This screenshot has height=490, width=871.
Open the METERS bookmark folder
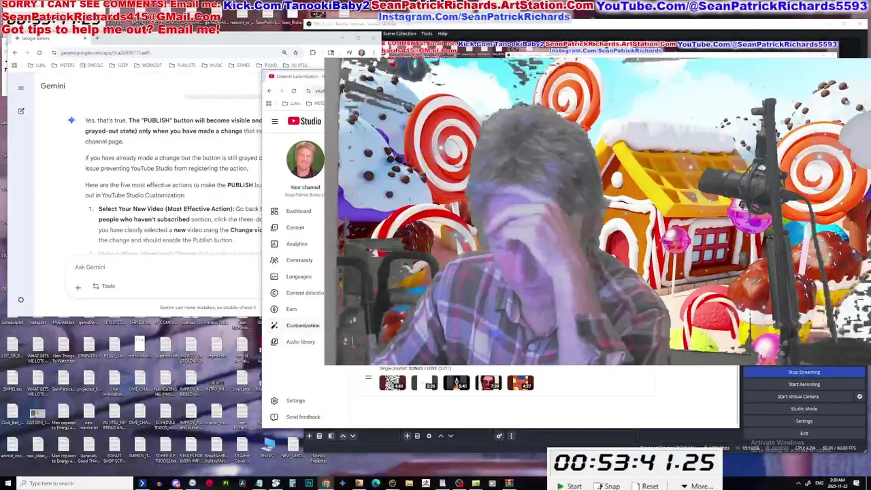[x=63, y=65]
